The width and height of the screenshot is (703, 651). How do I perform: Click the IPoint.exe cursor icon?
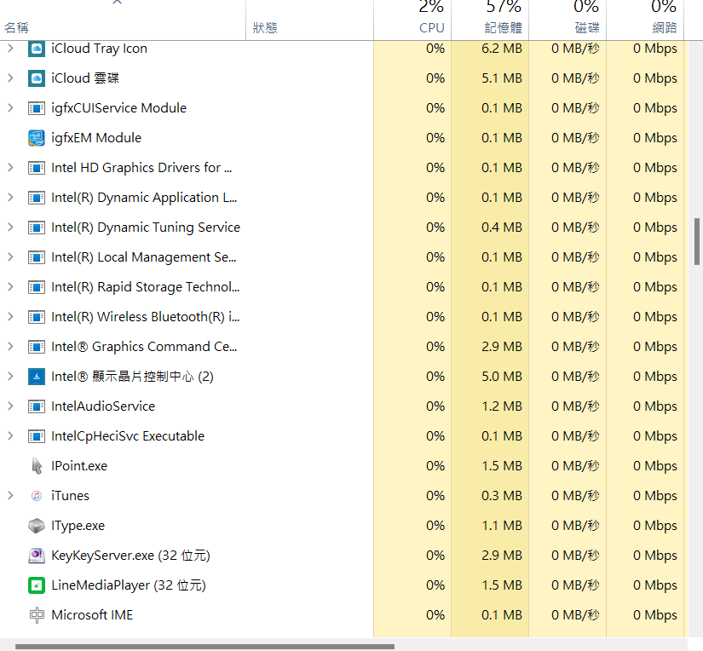point(37,466)
